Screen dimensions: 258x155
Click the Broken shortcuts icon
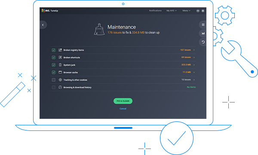click(x=60, y=58)
